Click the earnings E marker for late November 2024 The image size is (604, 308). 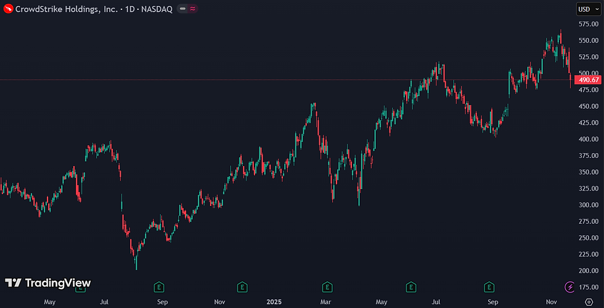pos(242,286)
